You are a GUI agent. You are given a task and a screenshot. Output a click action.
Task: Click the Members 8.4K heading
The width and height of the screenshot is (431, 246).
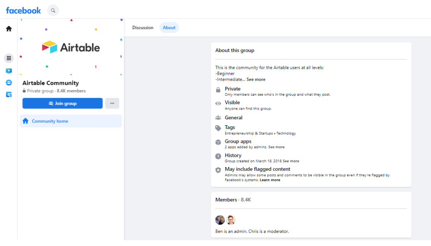(x=233, y=200)
